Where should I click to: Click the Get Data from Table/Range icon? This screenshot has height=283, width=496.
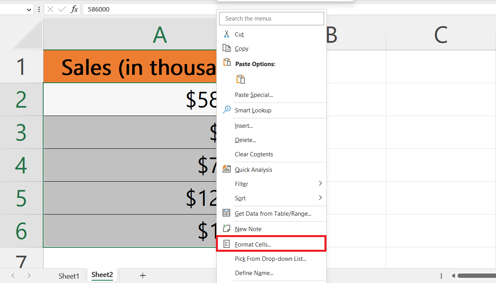(226, 213)
